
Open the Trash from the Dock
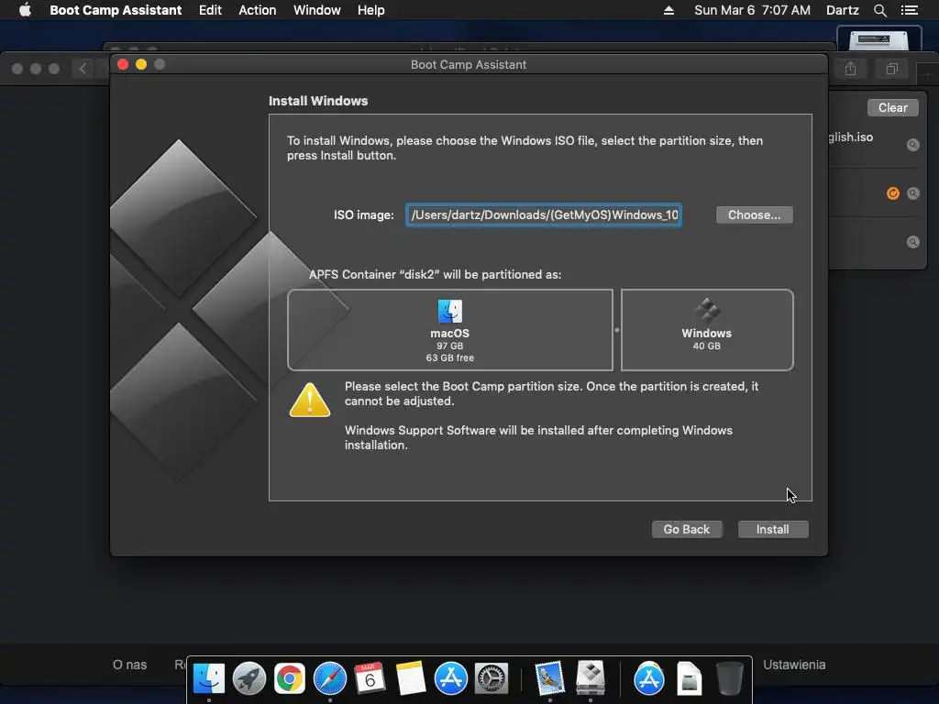click(729, 679)
